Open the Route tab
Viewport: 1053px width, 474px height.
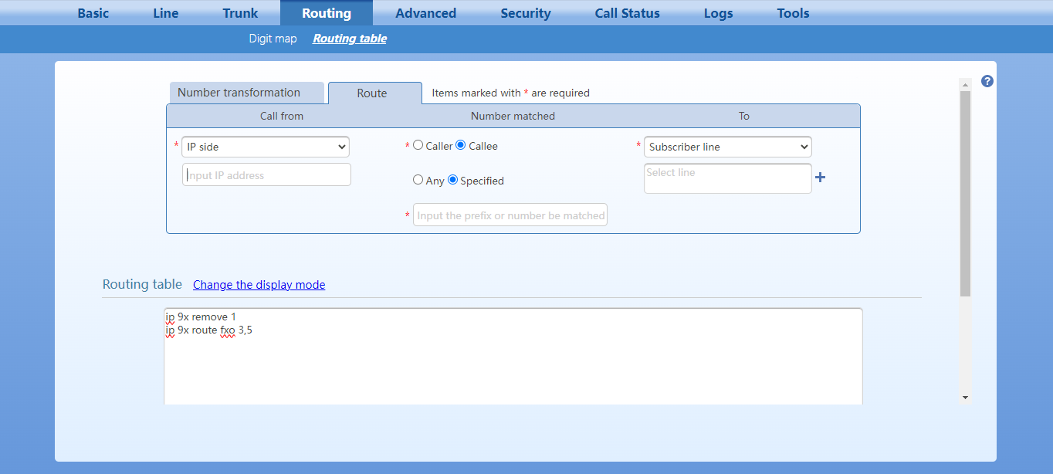[372, 93]
